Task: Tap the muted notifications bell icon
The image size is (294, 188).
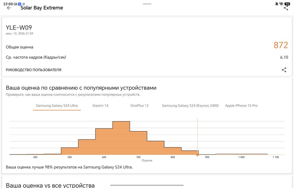Action: point(276,4)
